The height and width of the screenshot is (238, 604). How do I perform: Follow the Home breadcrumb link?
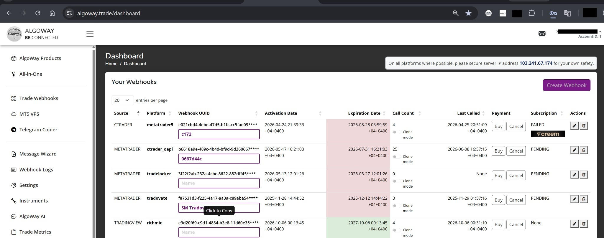111,64
